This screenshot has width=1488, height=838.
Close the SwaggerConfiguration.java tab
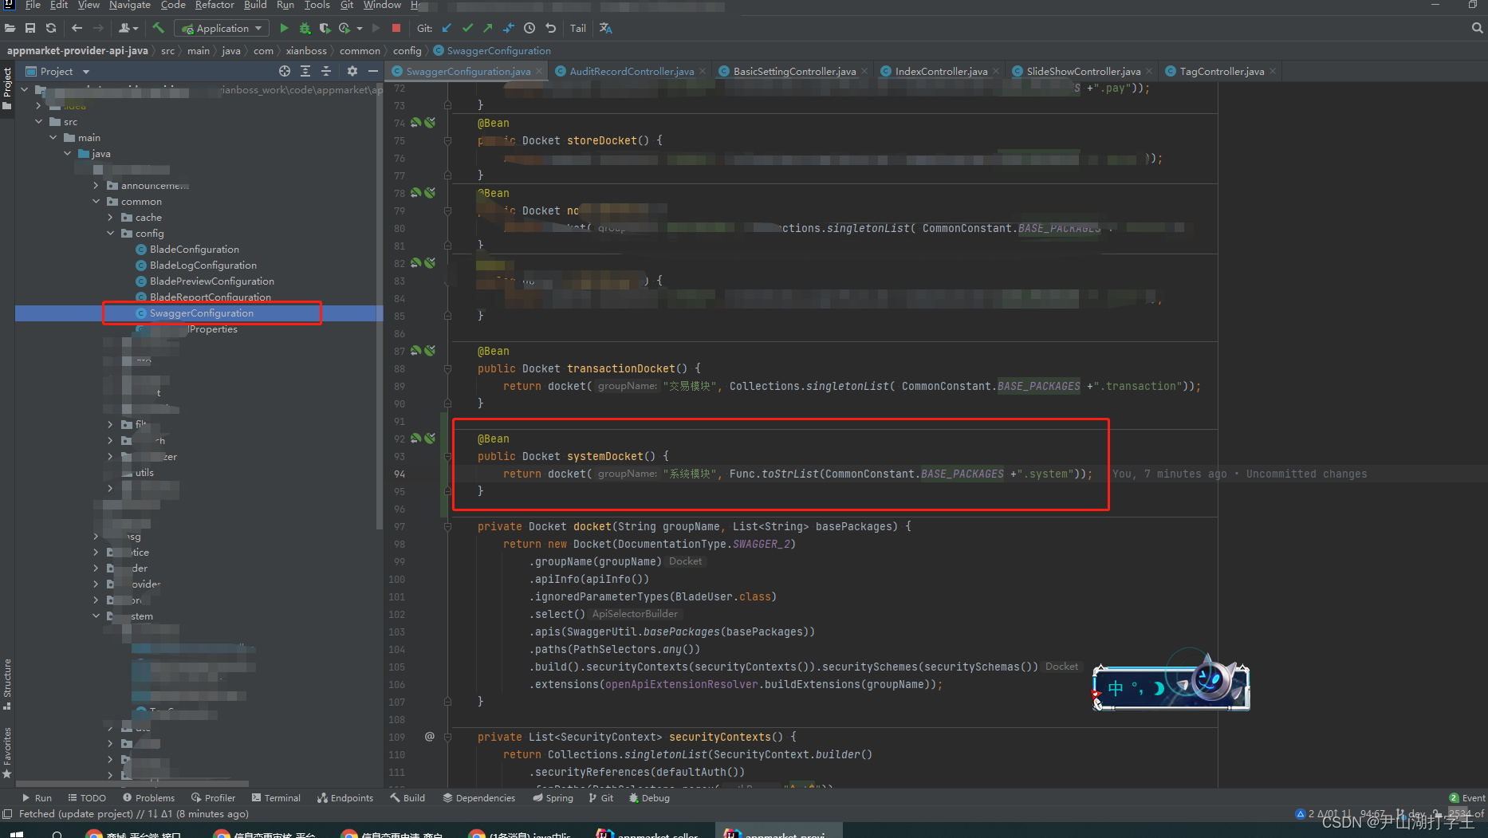539,71
